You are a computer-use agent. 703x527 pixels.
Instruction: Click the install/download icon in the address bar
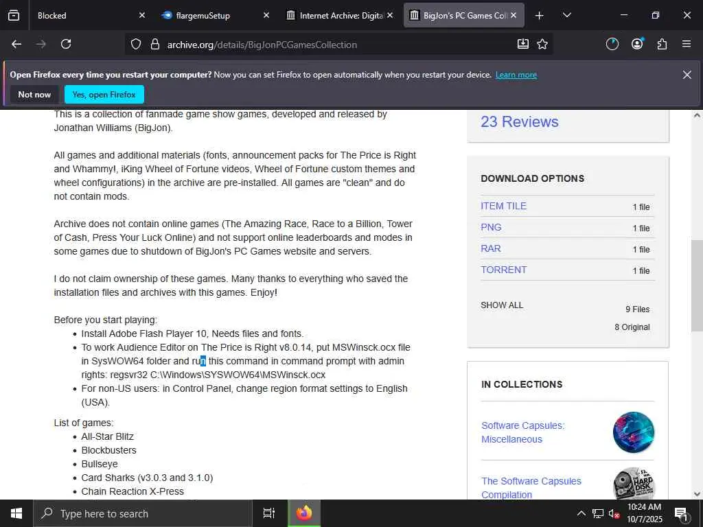click(522, 44)
